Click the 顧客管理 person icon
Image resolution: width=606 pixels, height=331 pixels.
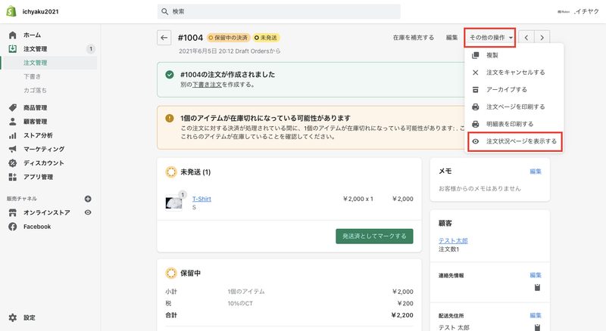coord(13,122)
